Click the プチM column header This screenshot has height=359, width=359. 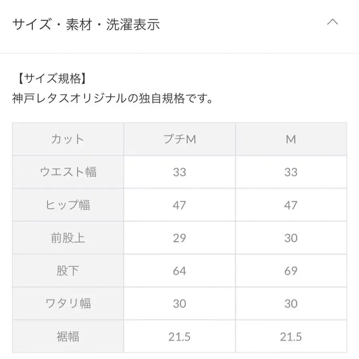click(x=179, y=139)
